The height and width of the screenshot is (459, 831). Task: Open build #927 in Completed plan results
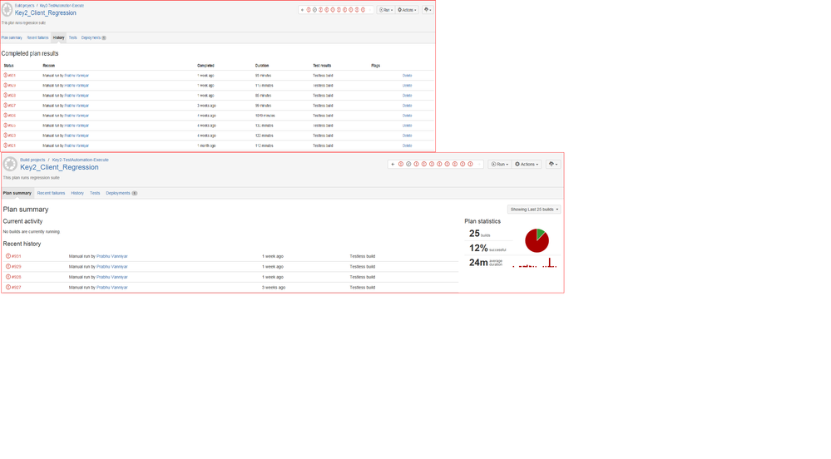(x=12, y=106)
